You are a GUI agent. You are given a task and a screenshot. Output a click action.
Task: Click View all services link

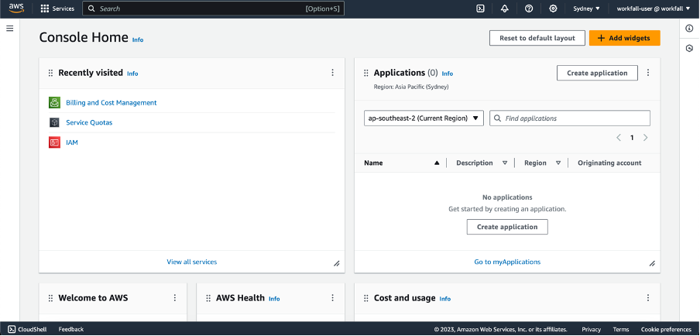pyautogui.click(x=191, y=262)
